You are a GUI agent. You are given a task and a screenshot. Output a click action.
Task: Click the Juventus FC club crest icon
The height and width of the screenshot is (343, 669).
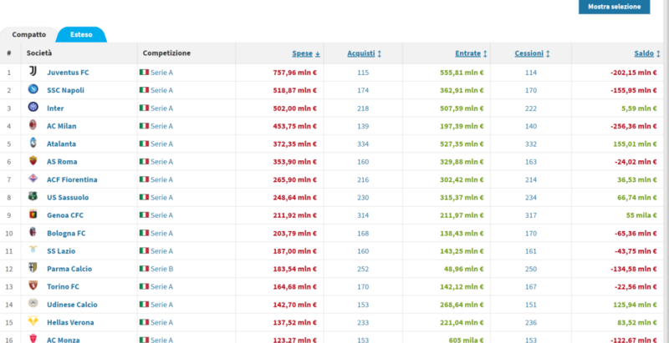[33, 73]
